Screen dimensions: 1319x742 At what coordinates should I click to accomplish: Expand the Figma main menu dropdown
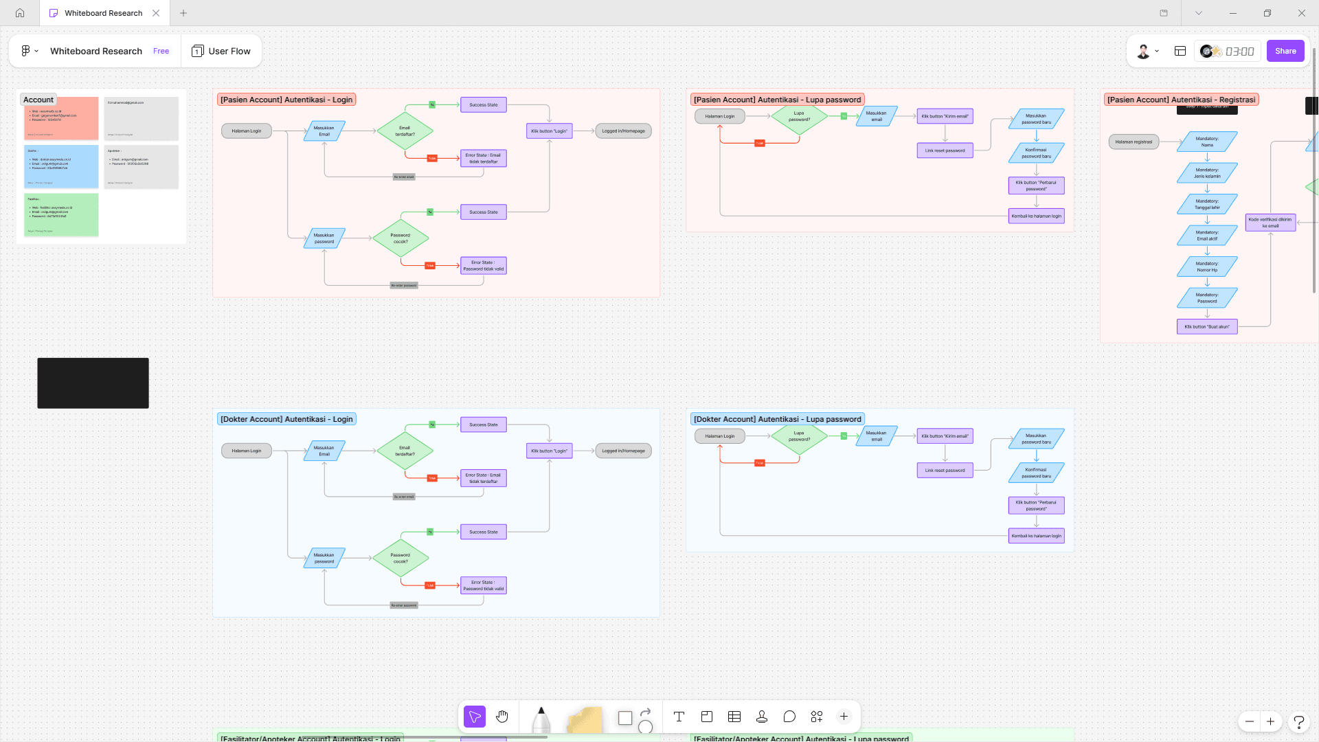(x=29, y=51)
